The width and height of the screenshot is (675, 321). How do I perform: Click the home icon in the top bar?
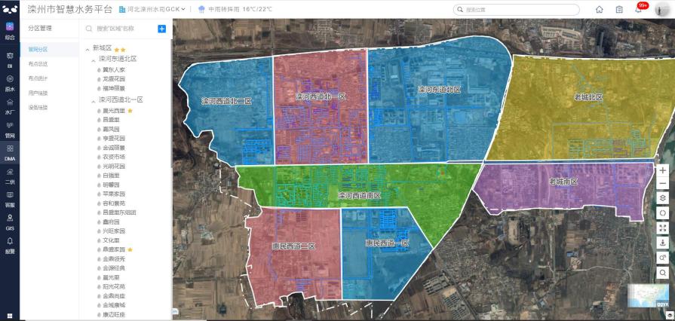pos(600,10)
